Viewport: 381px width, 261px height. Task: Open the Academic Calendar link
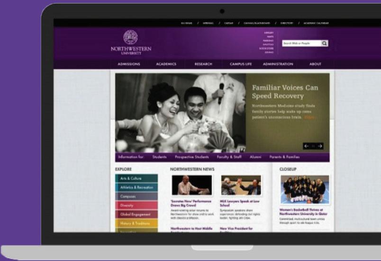tap(316, 23)
